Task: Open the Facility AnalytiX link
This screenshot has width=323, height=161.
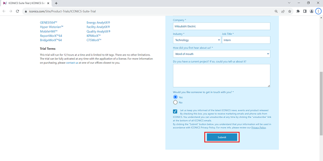Action: point(98,27)
